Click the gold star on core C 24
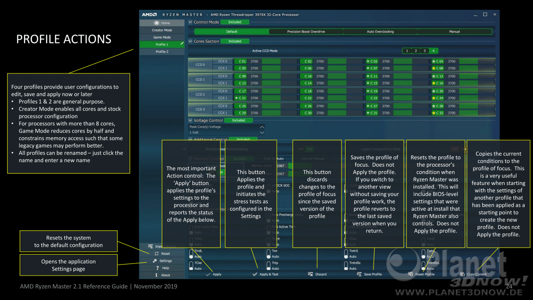 tap(434, 98)
